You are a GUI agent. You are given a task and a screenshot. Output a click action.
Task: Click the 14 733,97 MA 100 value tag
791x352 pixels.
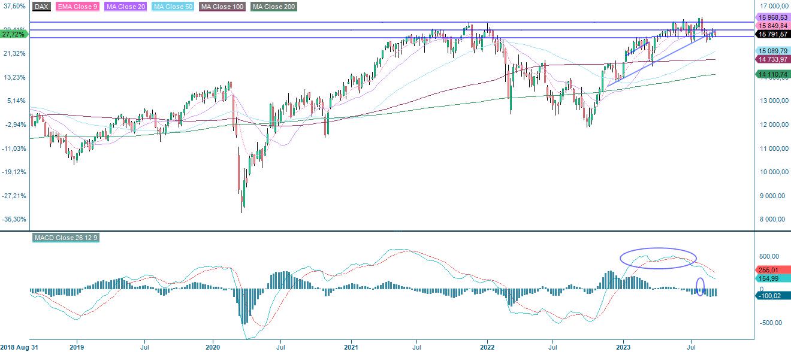[x=772, y=60]
